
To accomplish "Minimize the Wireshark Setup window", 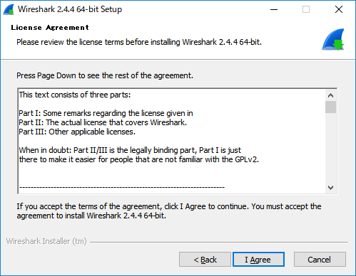I will point(274,9).
